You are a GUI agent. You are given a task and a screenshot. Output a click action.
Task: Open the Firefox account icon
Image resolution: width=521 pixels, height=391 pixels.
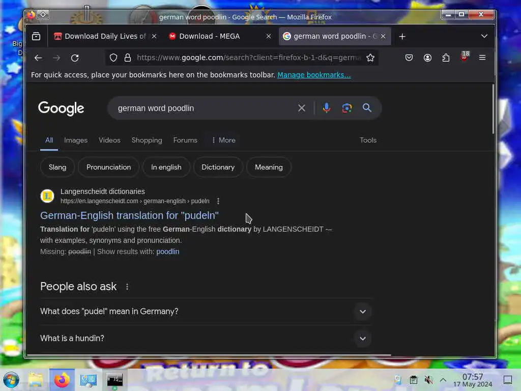coord(427,58)
